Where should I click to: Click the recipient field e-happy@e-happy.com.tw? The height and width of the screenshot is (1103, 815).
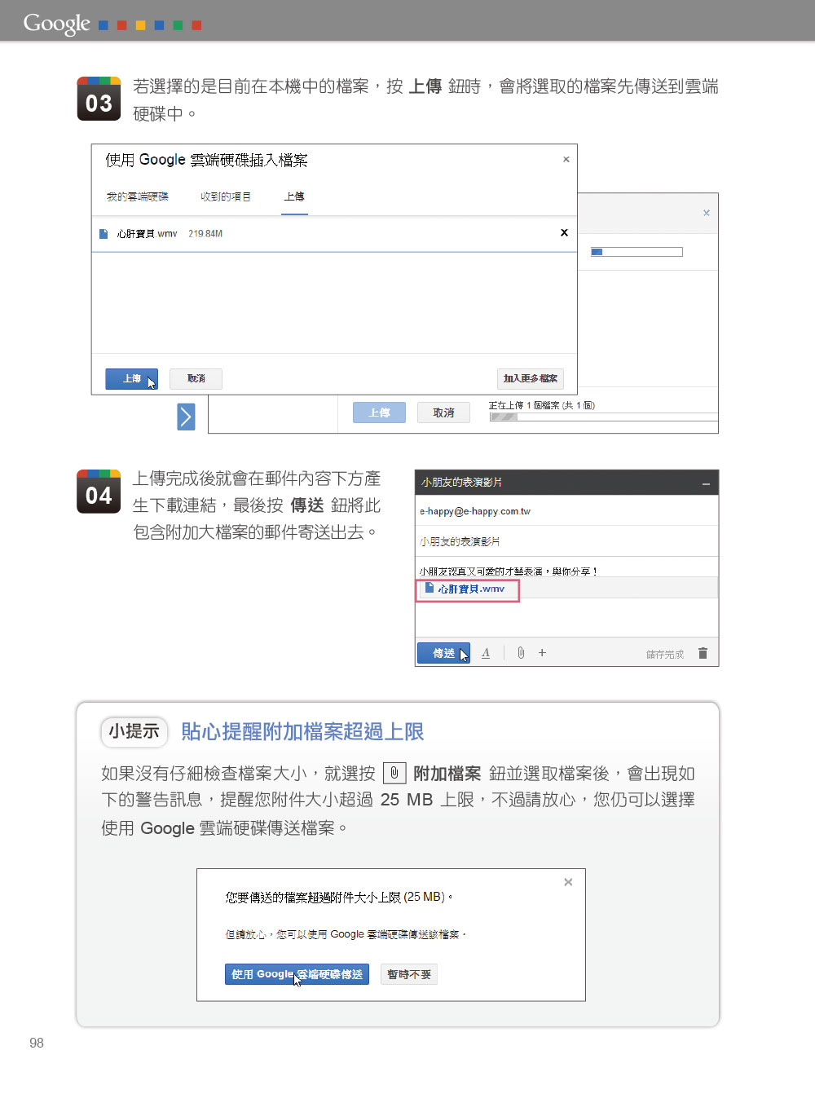566,511
